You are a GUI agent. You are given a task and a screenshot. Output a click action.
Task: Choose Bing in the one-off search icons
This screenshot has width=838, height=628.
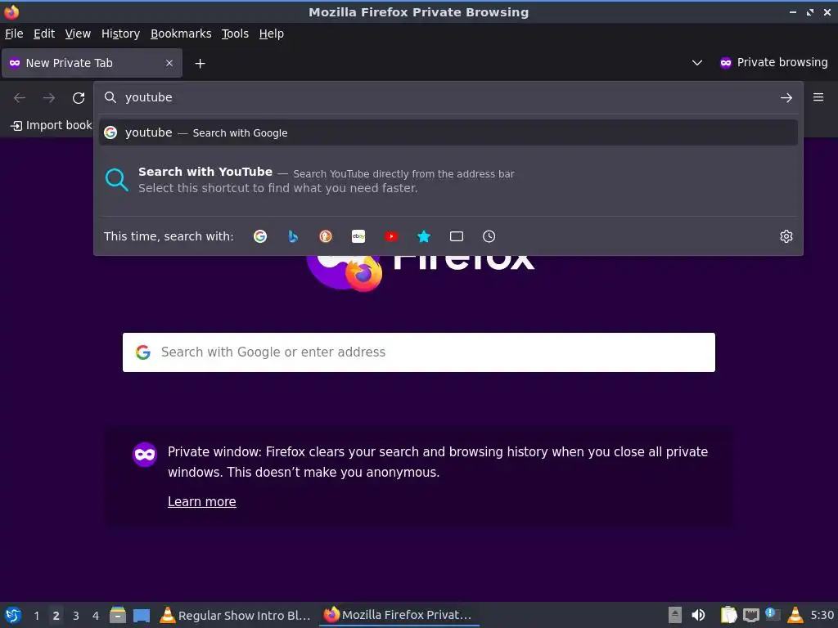[293, 236]
